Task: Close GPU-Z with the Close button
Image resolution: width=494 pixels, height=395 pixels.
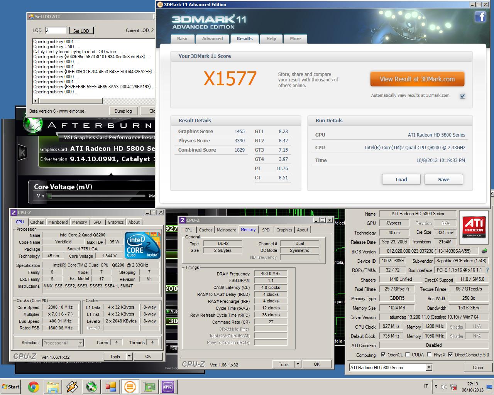Action: [478, 368]
